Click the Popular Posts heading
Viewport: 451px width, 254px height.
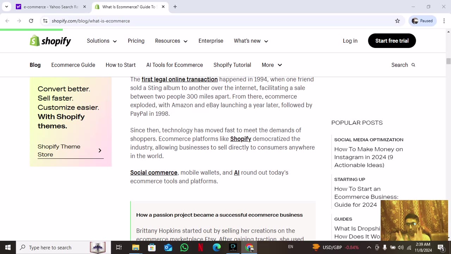(357, 123)
